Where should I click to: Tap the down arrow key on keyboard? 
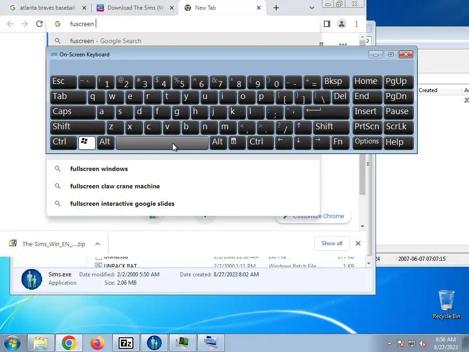pos(302,143)
